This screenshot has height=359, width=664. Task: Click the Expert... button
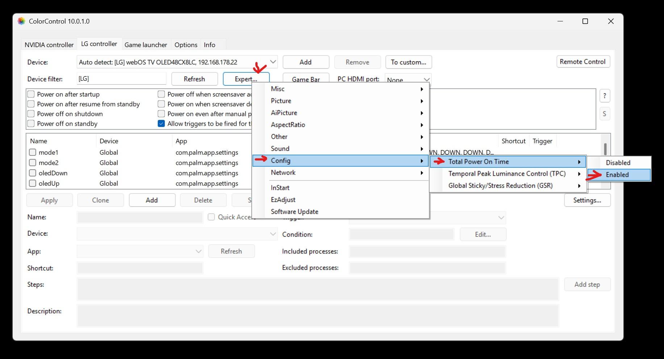tap(246, 79)
